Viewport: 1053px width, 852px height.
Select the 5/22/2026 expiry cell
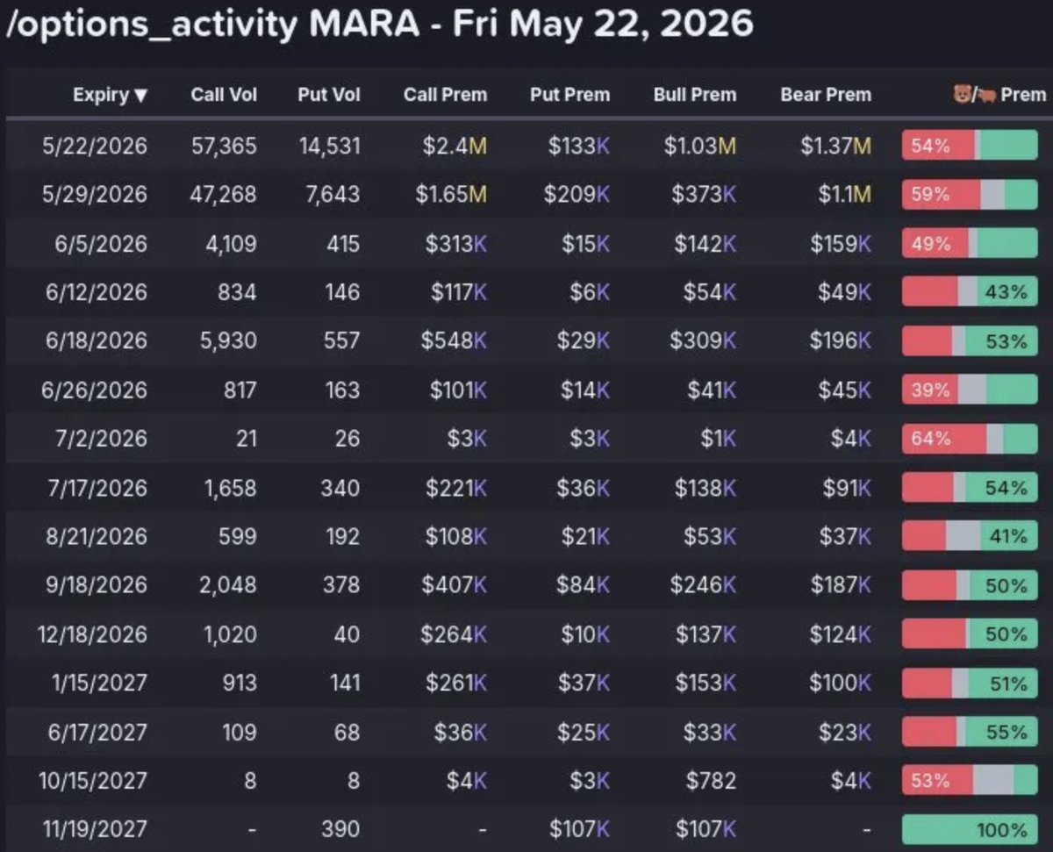94,146
